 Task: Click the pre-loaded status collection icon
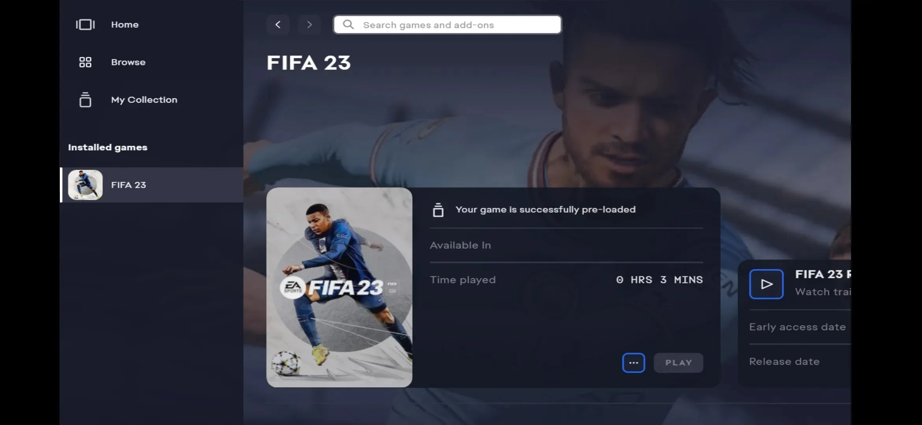[438, 210]
